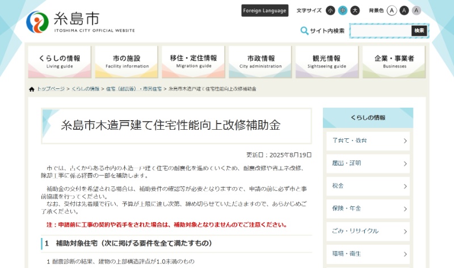Click the home icon in breadcrumb
The width and height of the screenshot is (454, 268).
point(32,89)
